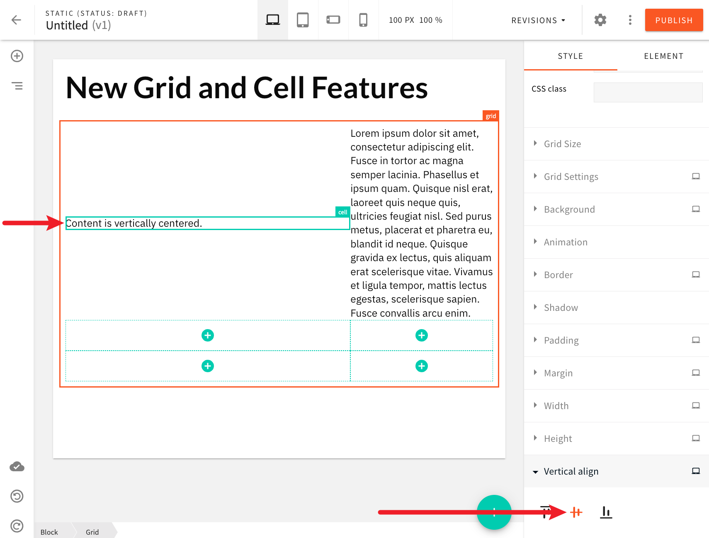Viewport: 709px width, 538px height.
Task: Click inside the CSS class field
Action: point(648,92)
